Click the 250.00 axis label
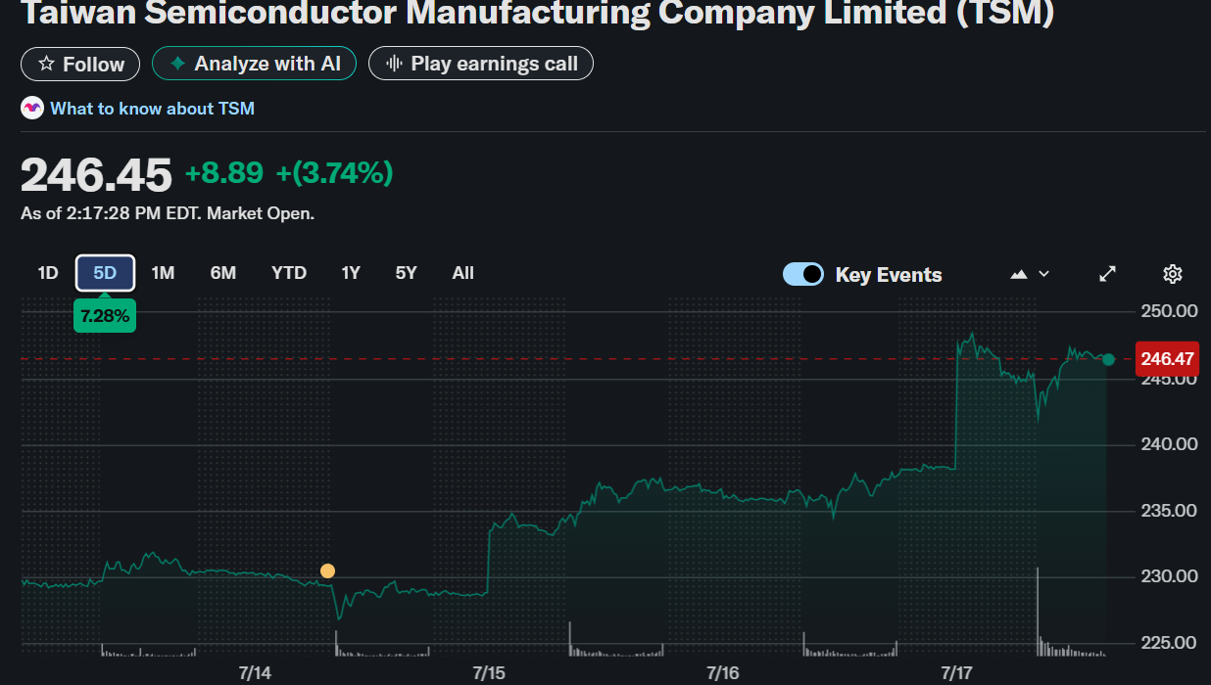 [1169, 311]
